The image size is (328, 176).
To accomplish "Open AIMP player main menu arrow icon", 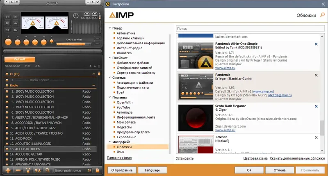I will (7, 2).
